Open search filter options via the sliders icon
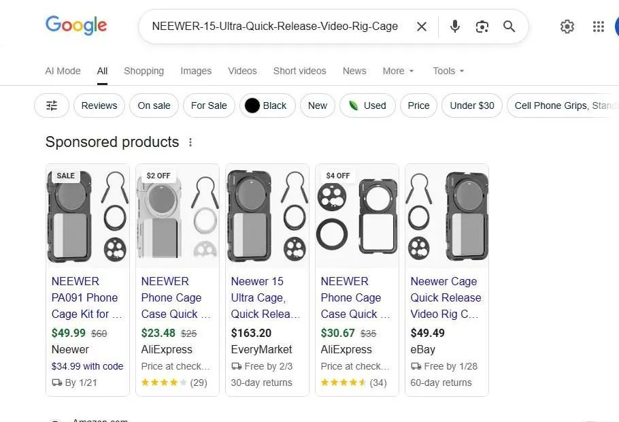 coord(51,105)
